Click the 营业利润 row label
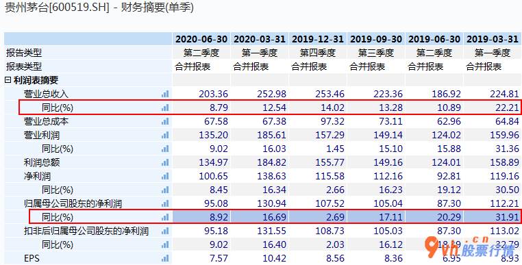The width and height of the screenshot is (522, 265). (x=42, y=135)
